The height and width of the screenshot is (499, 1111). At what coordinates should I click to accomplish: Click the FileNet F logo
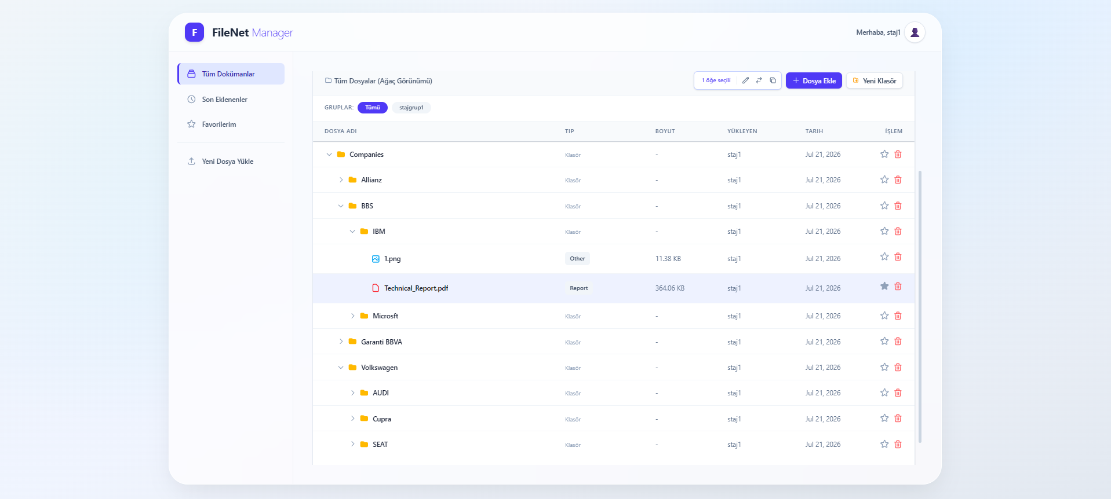(194, 32)
